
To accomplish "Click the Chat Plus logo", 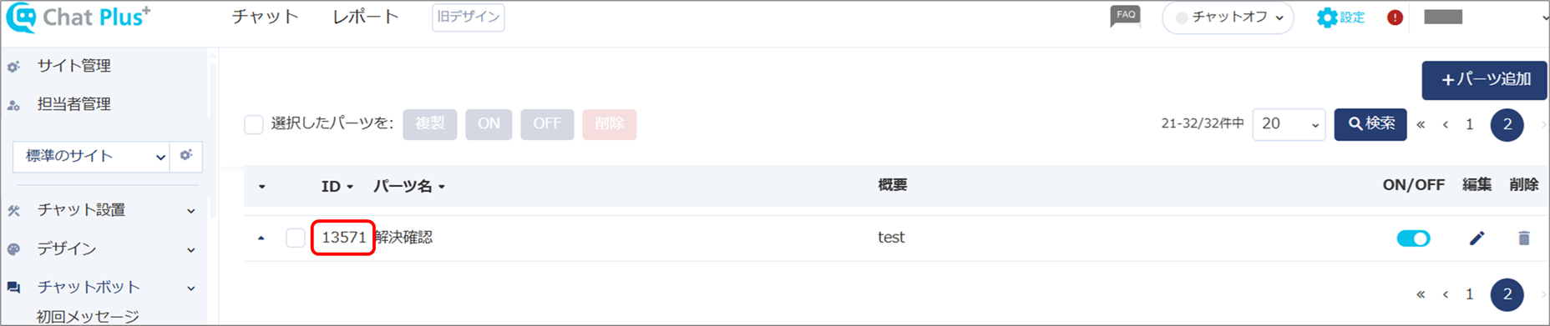I will pos(79,18).
